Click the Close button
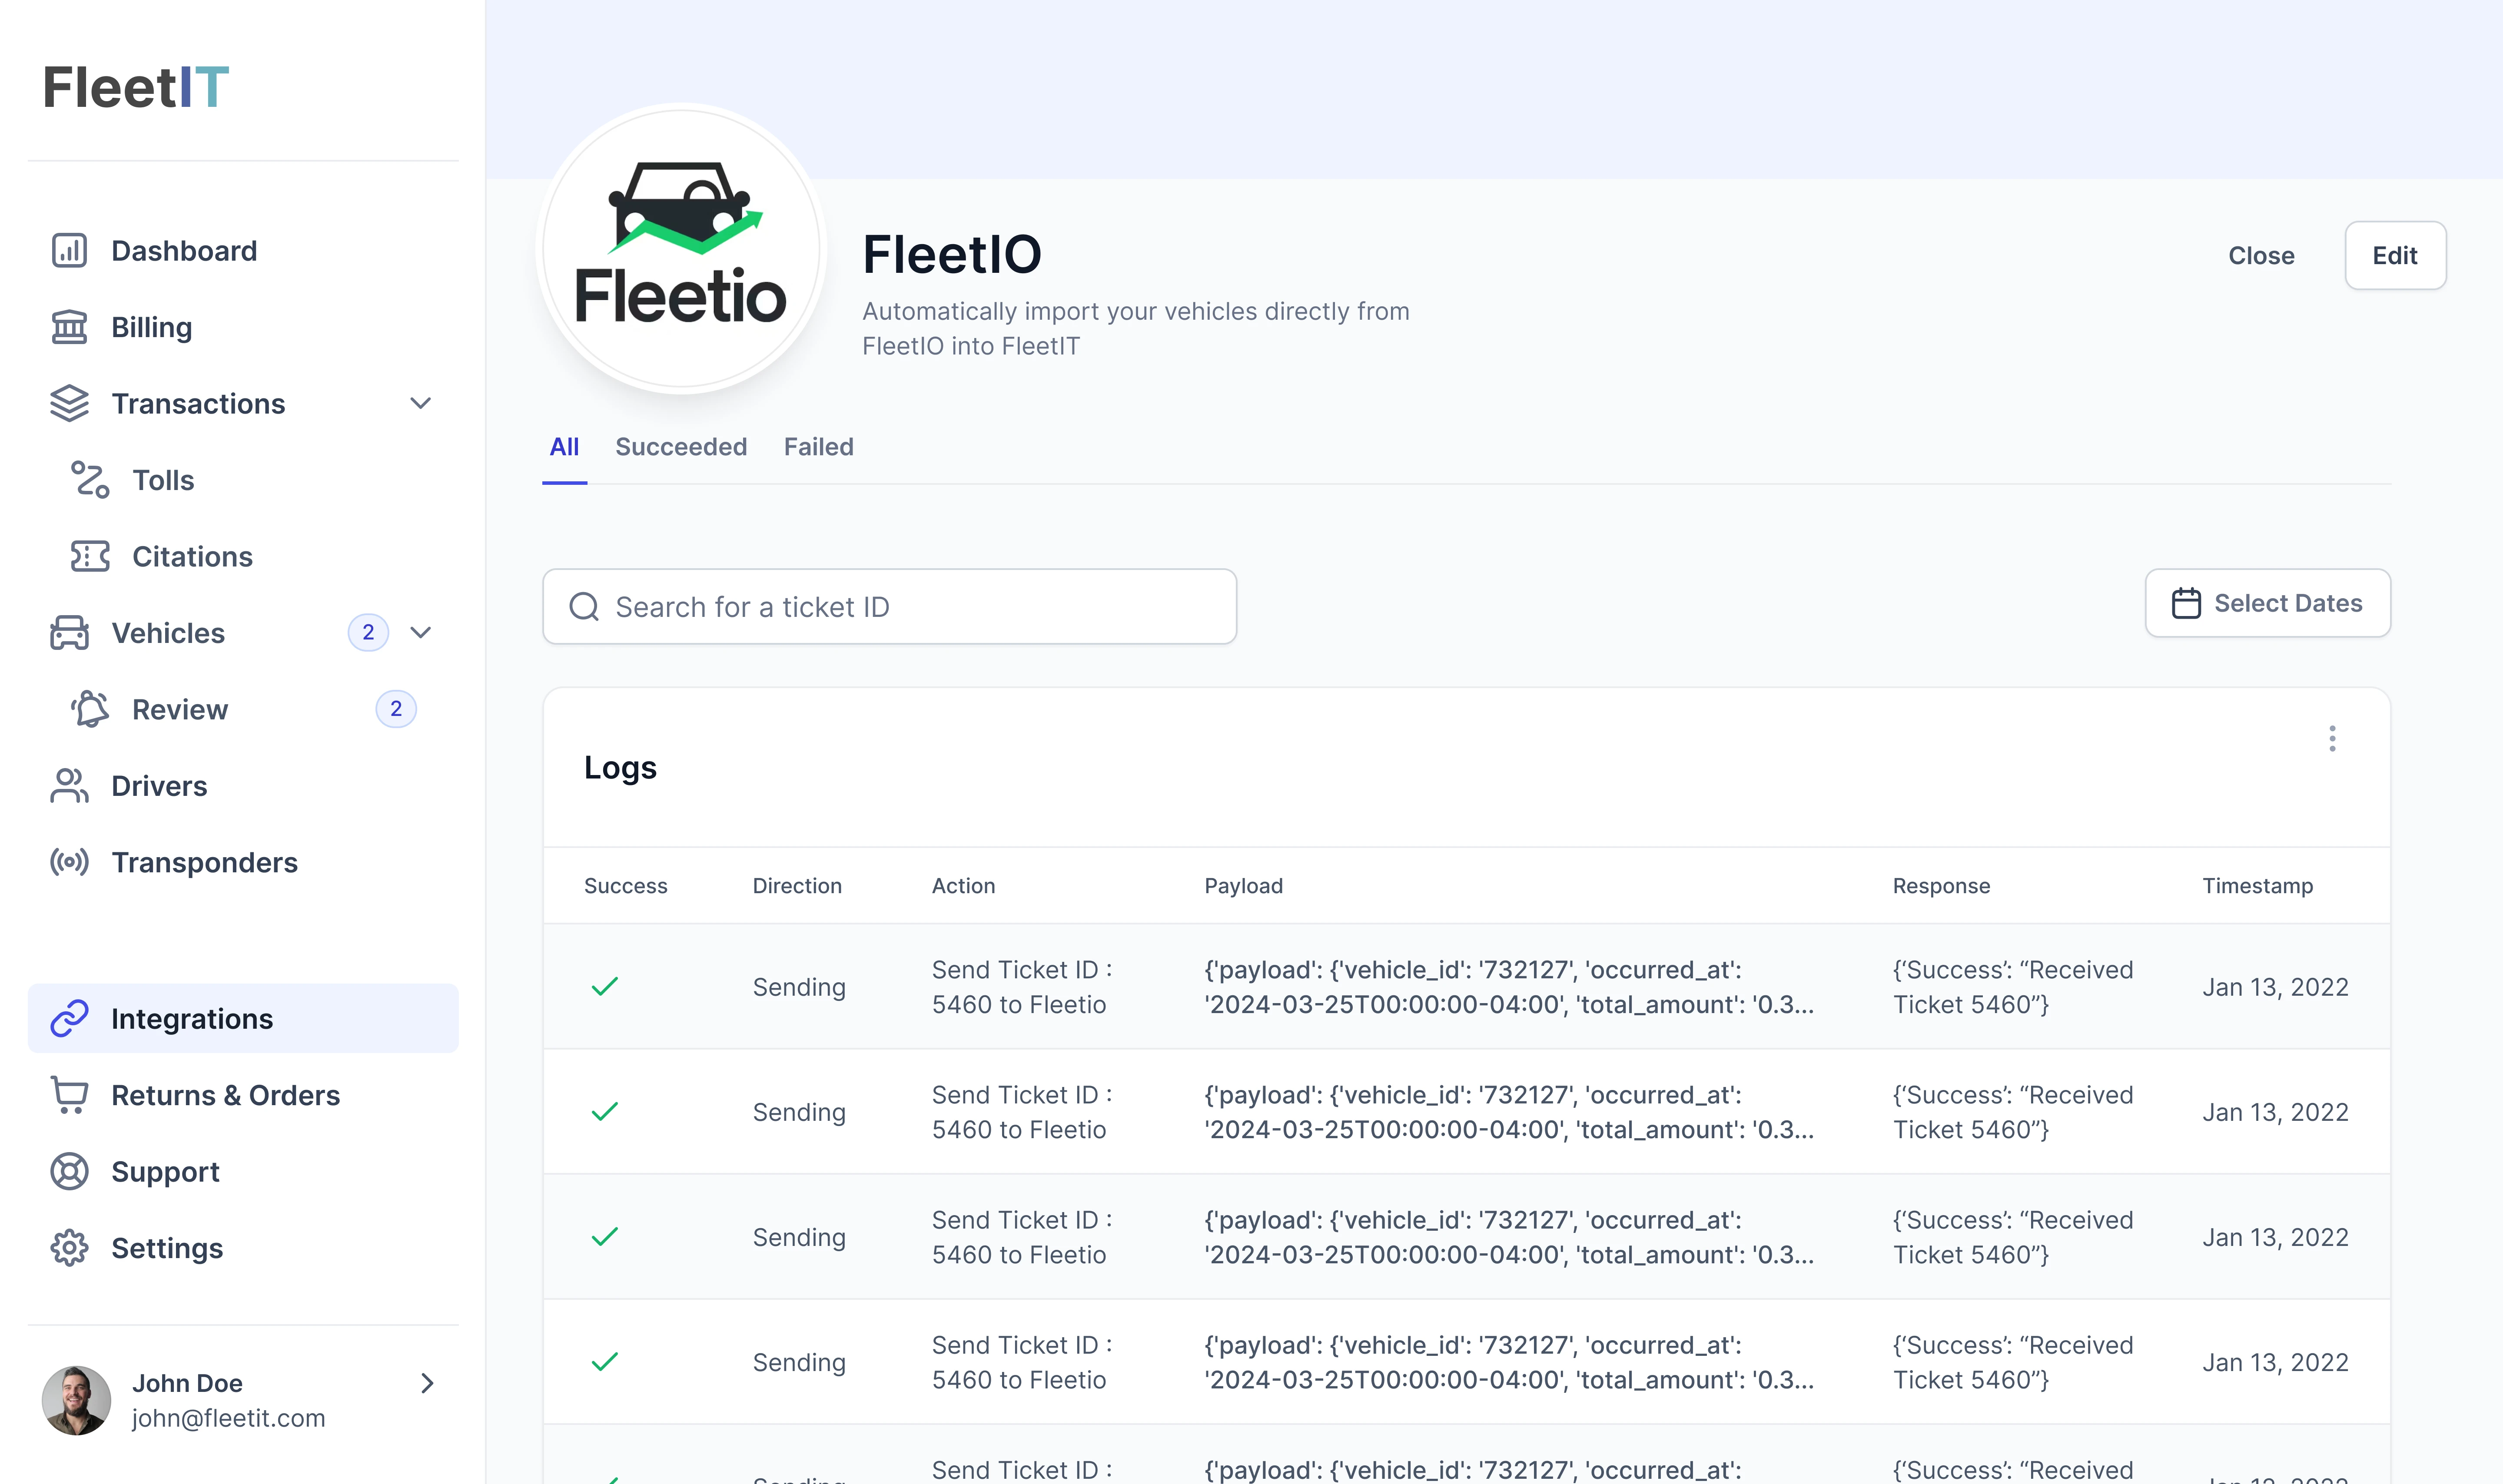The image size is (2503, 1484). [2261, 256]
